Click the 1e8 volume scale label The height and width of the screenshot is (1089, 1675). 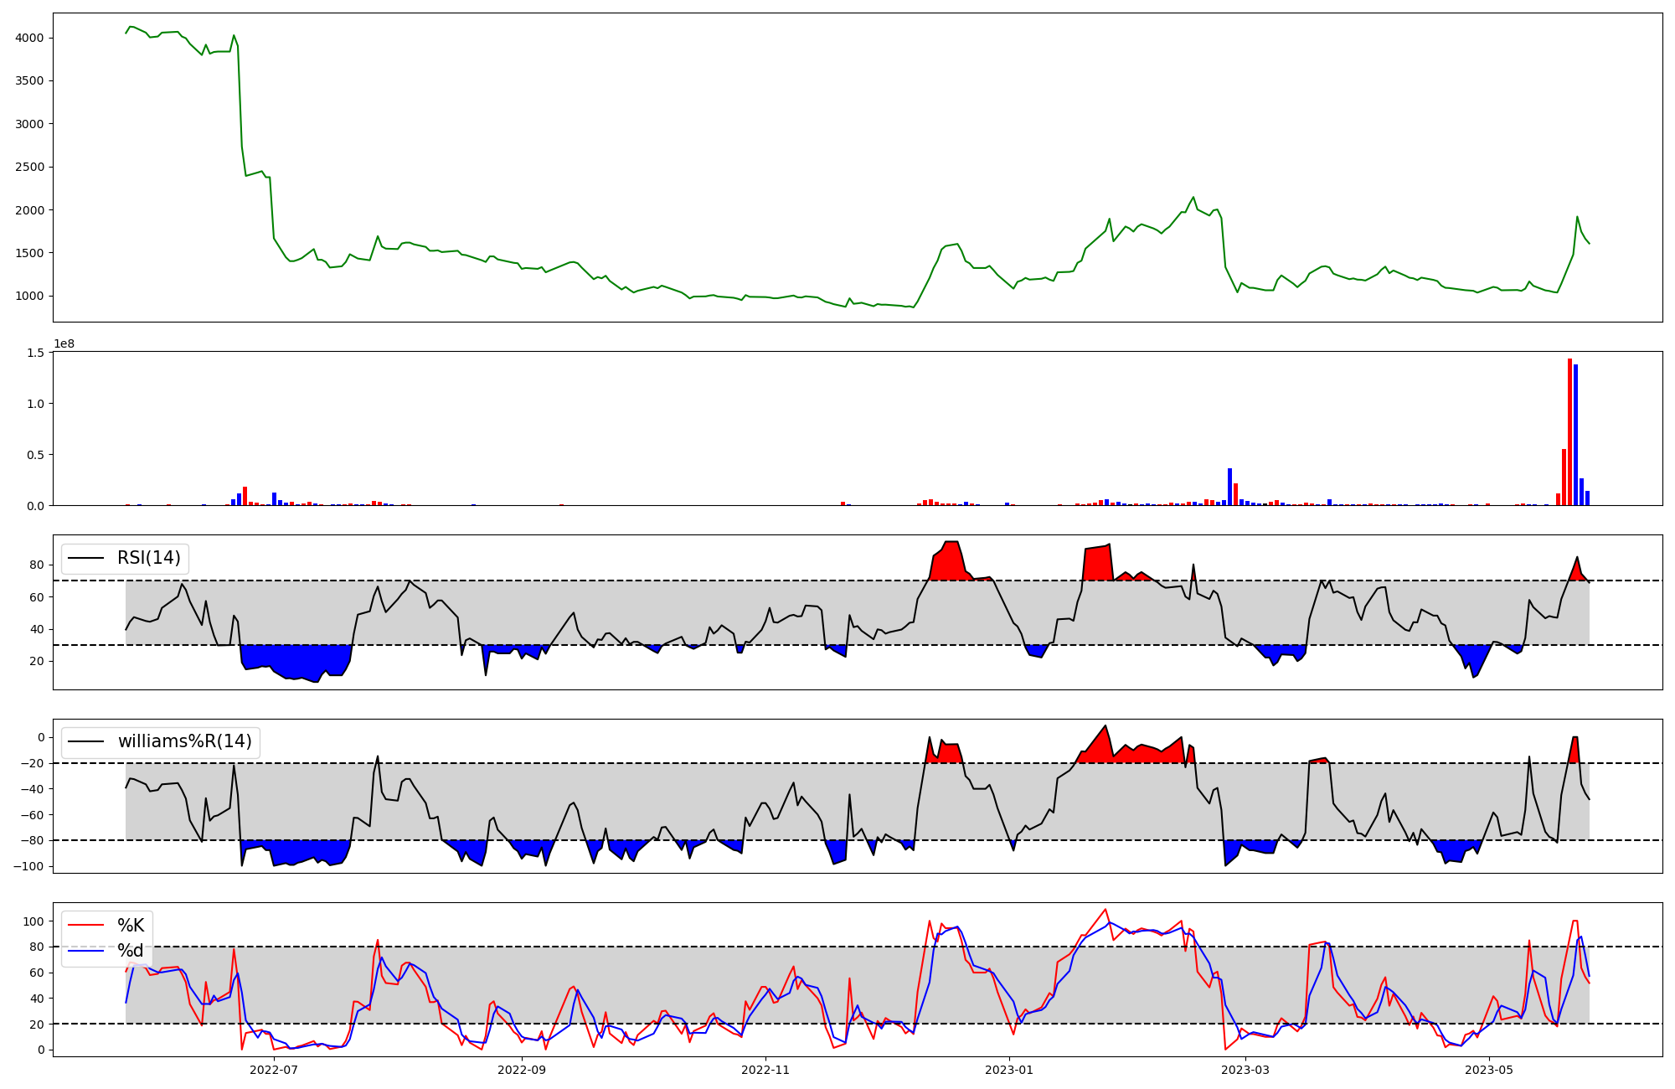pos(64,344)
